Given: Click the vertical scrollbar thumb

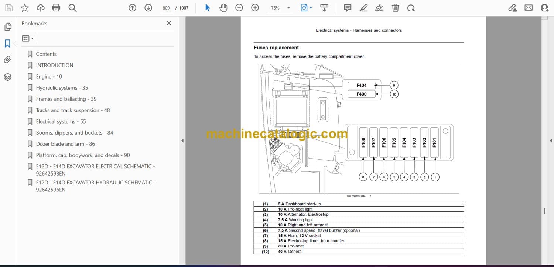Looking at the screenshot, I should (x=544, y=211).
